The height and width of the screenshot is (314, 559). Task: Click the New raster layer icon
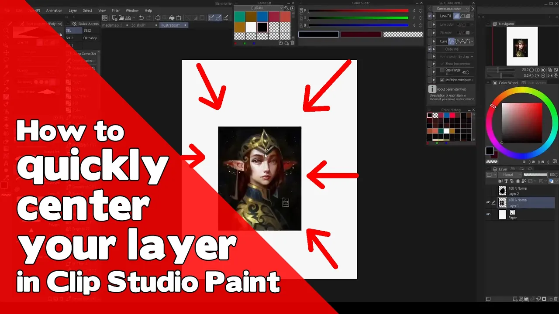(515, 299)
